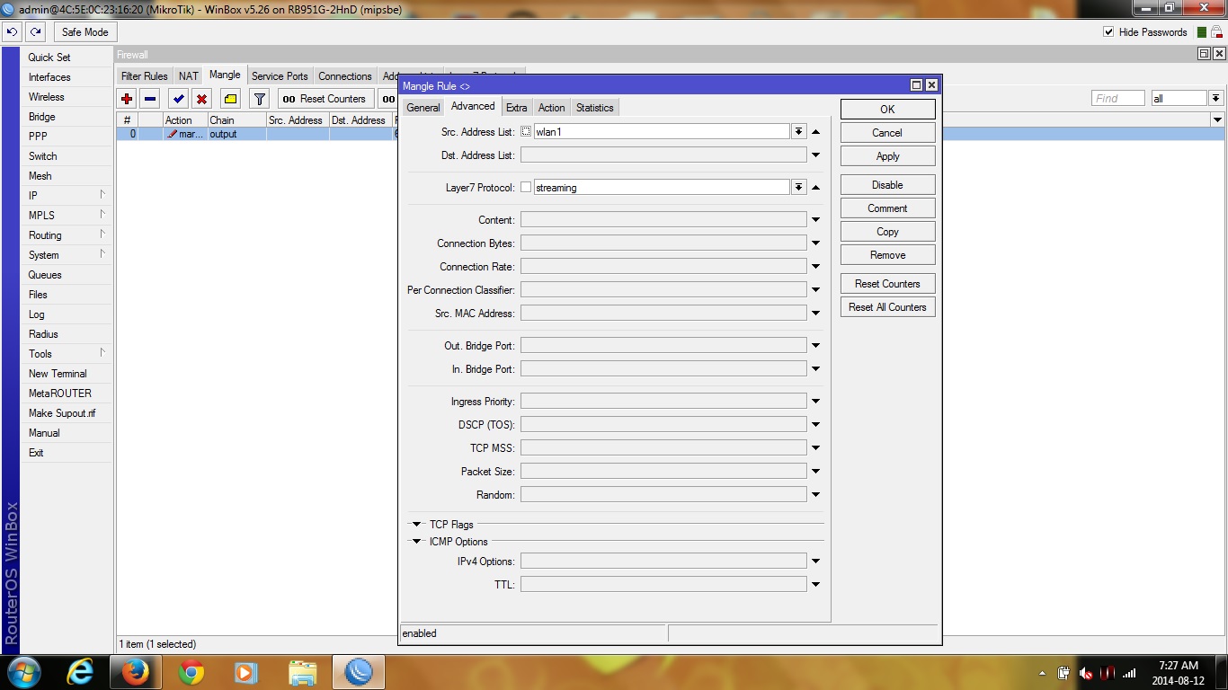The width and height of the screenshot is (1228, 690).
Task: Click the padlock security icon
Action: pyautogui.click(x=1216, y=32)
